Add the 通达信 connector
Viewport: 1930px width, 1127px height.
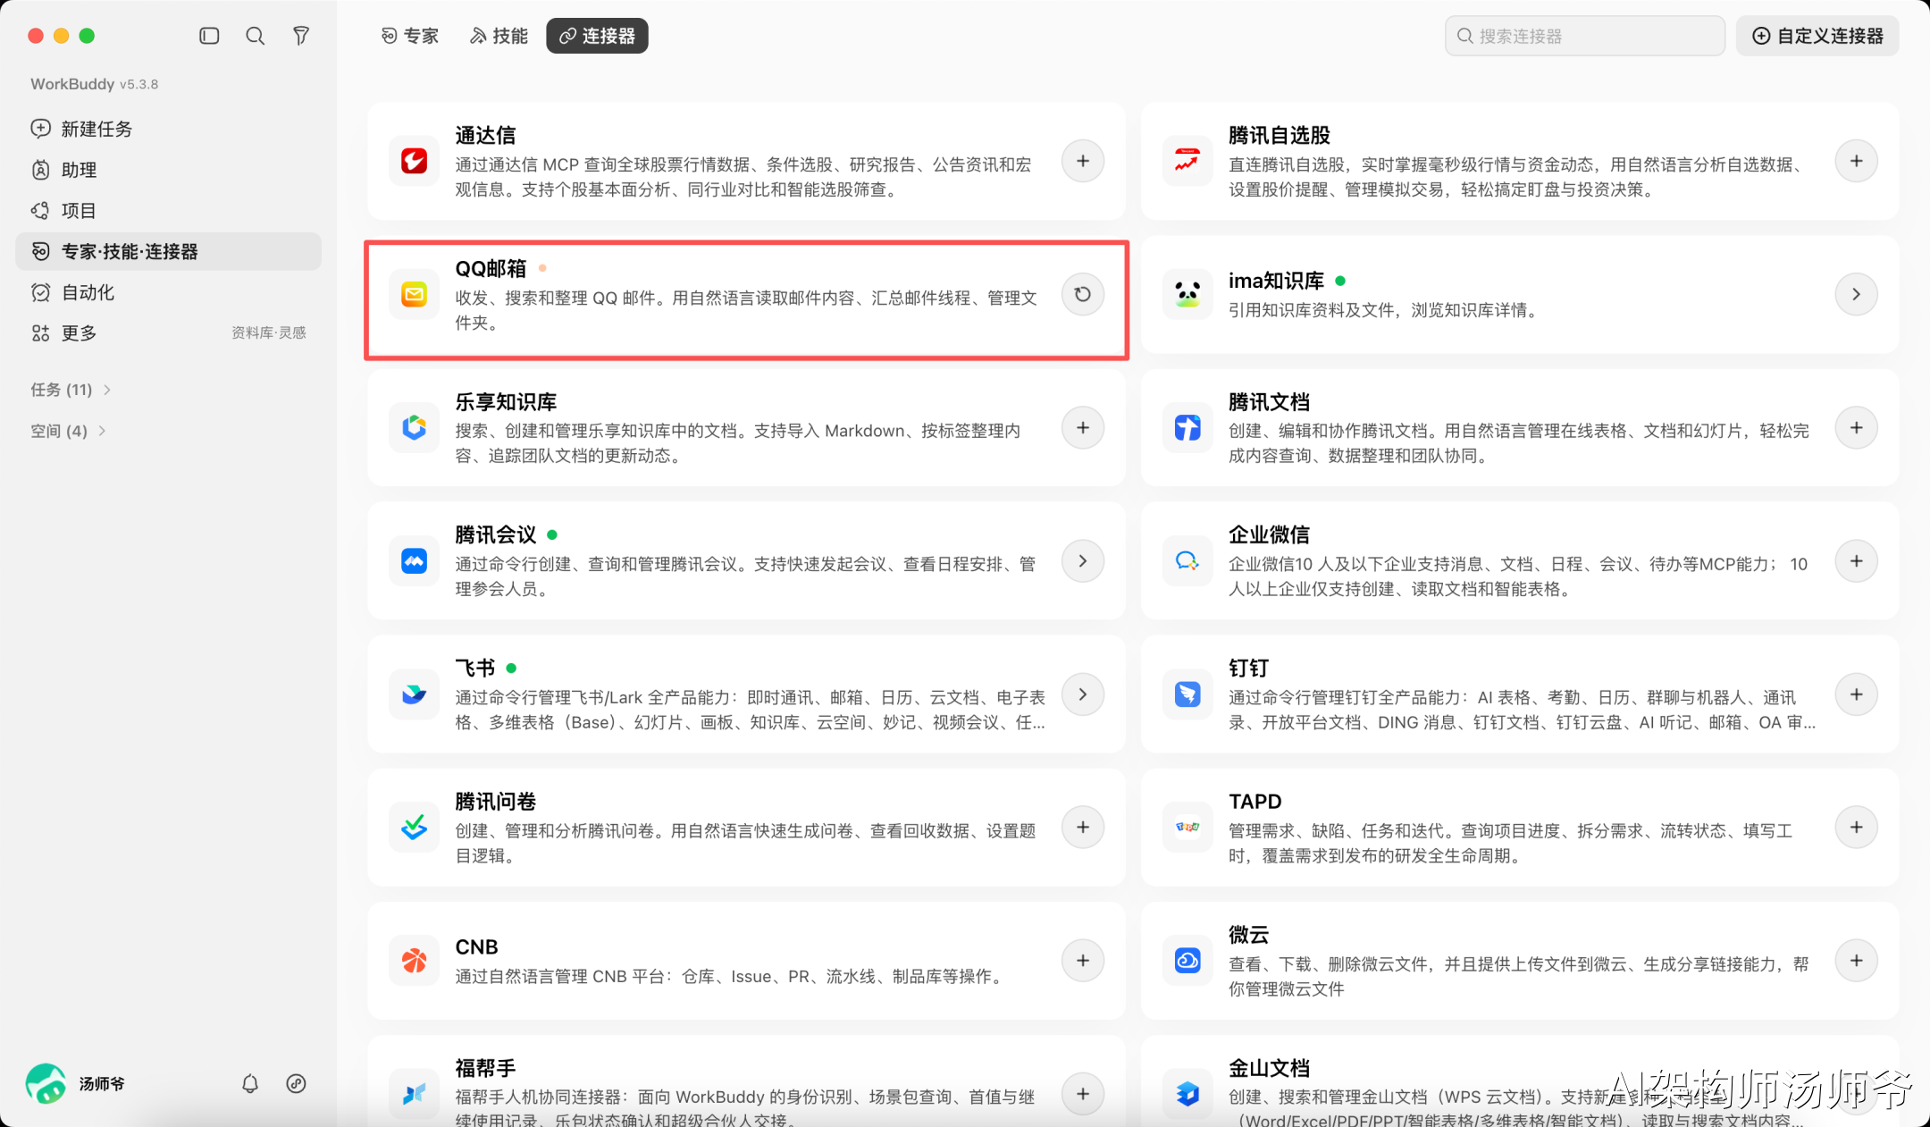1083,161
